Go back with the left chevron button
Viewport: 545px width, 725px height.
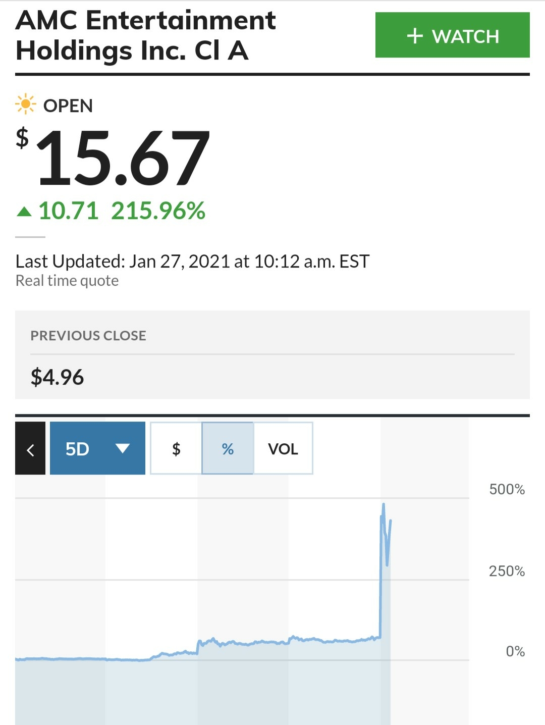click(30, 448)
